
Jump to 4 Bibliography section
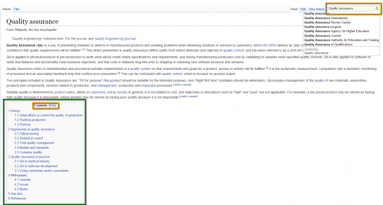17,175
